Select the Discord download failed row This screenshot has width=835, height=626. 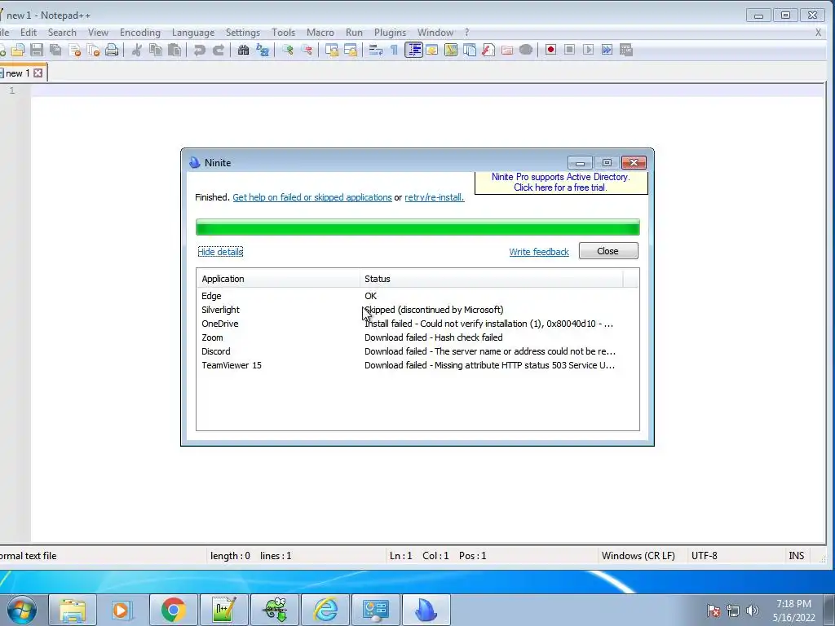[x=417, y=351]
